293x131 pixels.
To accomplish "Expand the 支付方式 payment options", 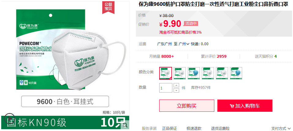I will 281,128.
